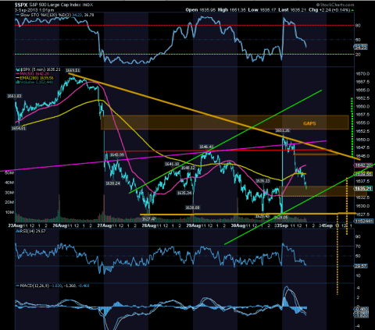Click the StockCharts.com watermark
The height and width of the screenshot is (330, 375).
[335, 5]
